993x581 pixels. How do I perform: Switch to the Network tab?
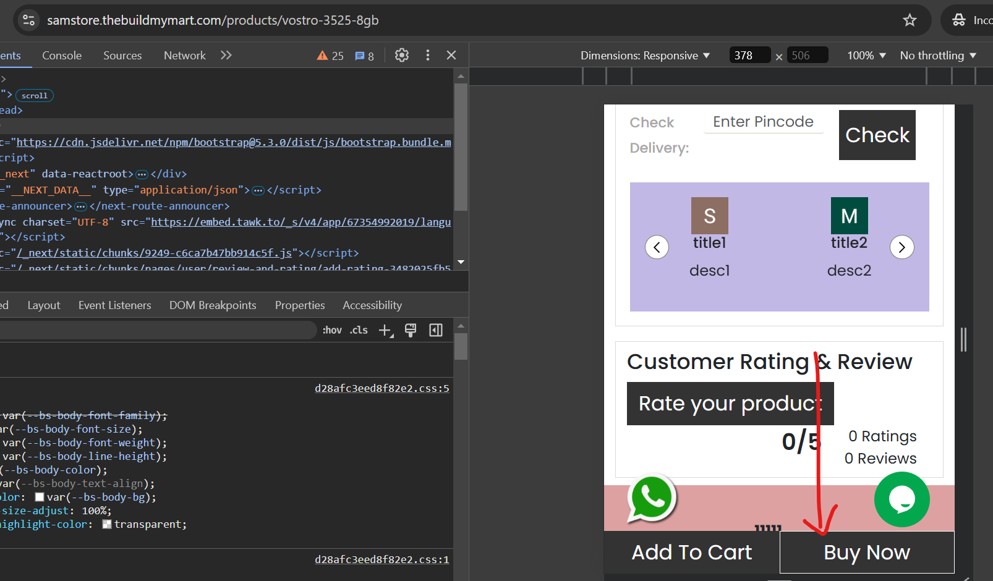click(x=185, y=56)
